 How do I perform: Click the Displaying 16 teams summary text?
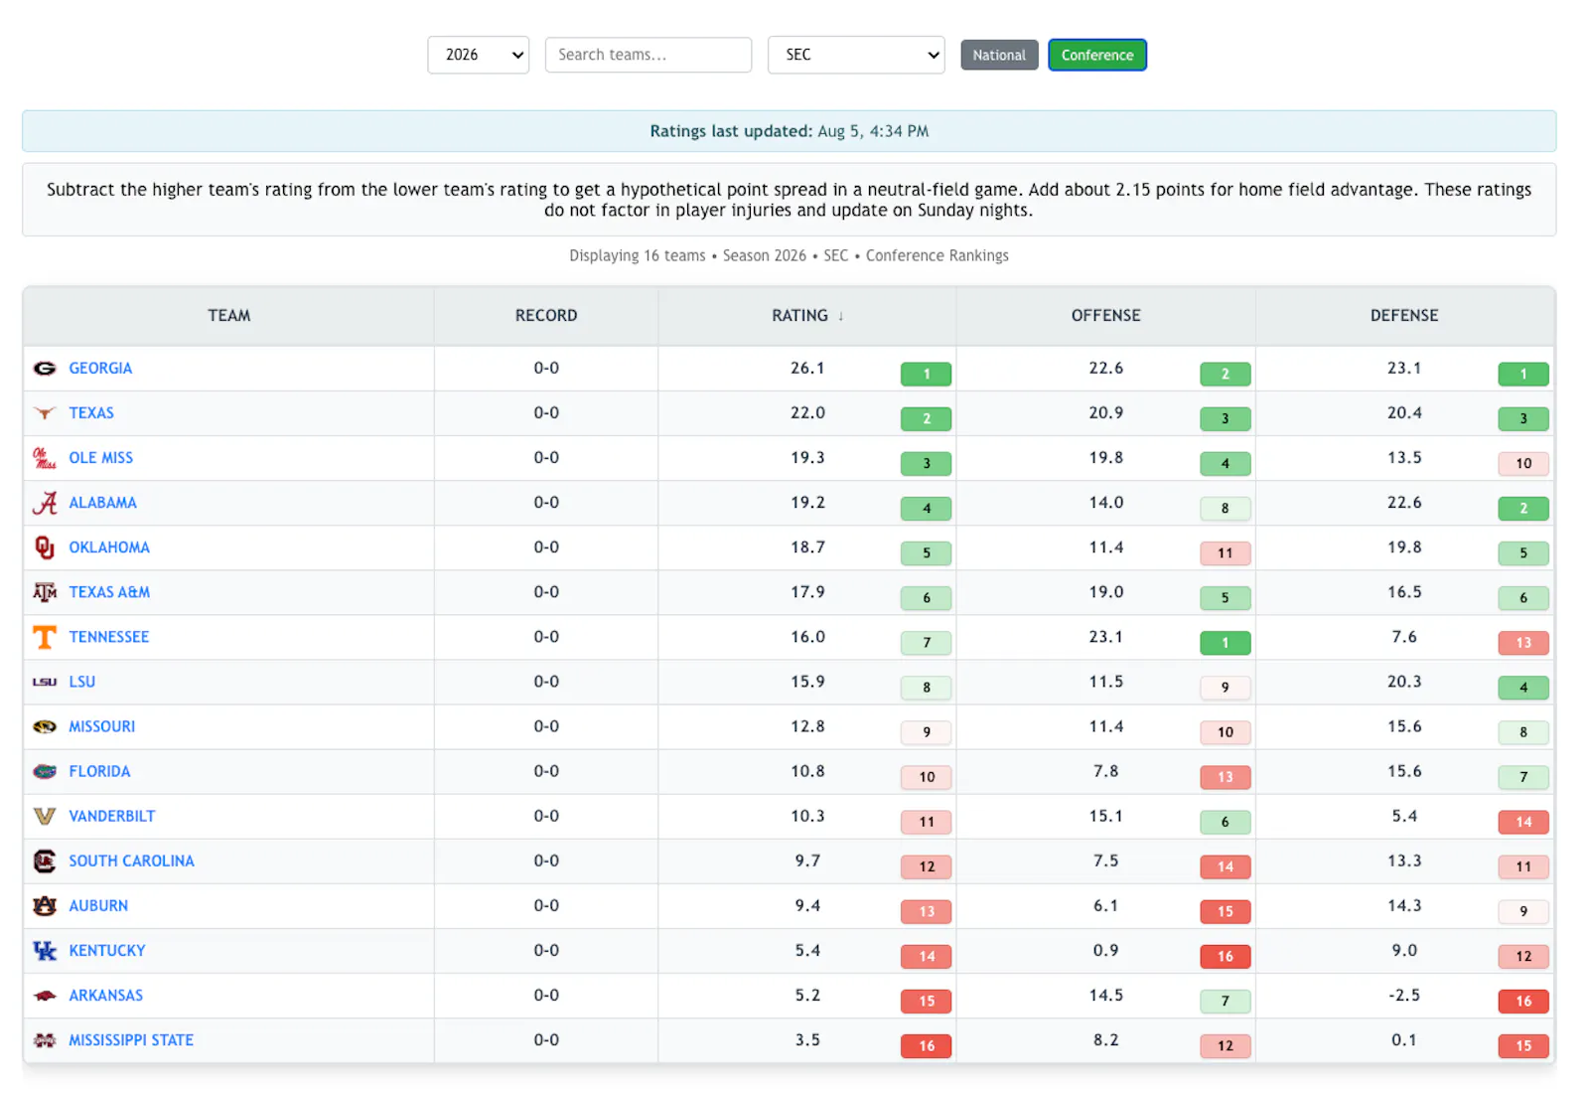790,256
